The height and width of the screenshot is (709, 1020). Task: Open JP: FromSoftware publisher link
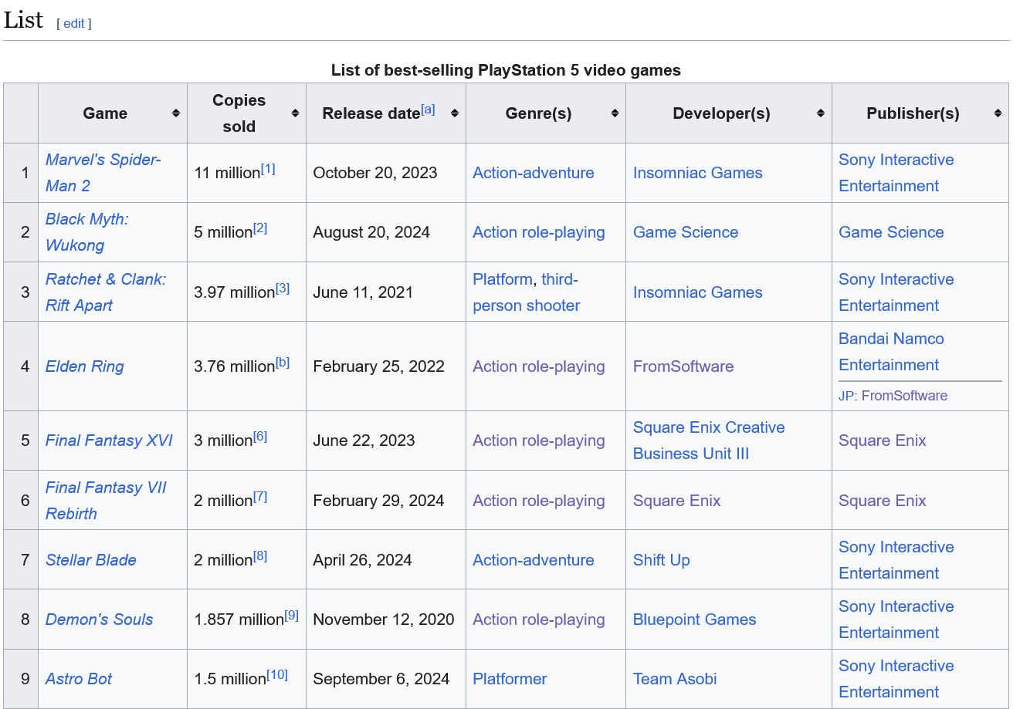(904, 396)
